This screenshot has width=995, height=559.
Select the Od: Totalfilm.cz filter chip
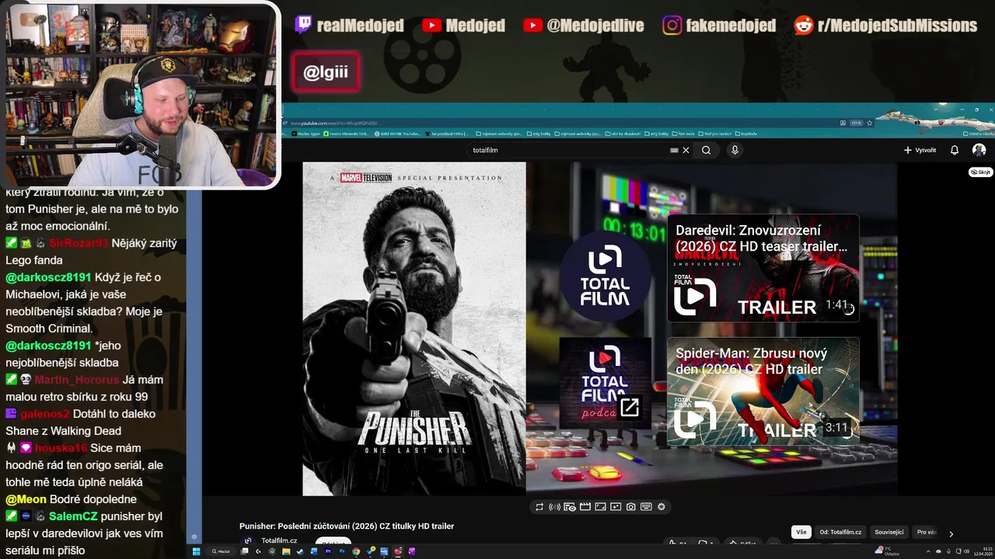pos(840,532)
